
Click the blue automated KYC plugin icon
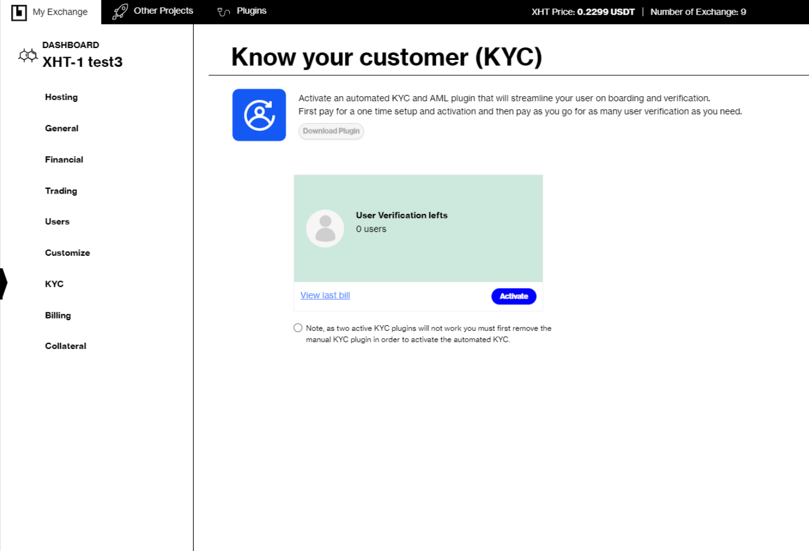pos(259,114)
